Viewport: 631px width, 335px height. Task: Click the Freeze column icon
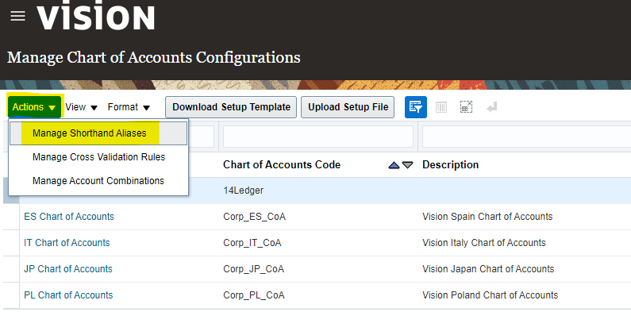tap(441, 107)
